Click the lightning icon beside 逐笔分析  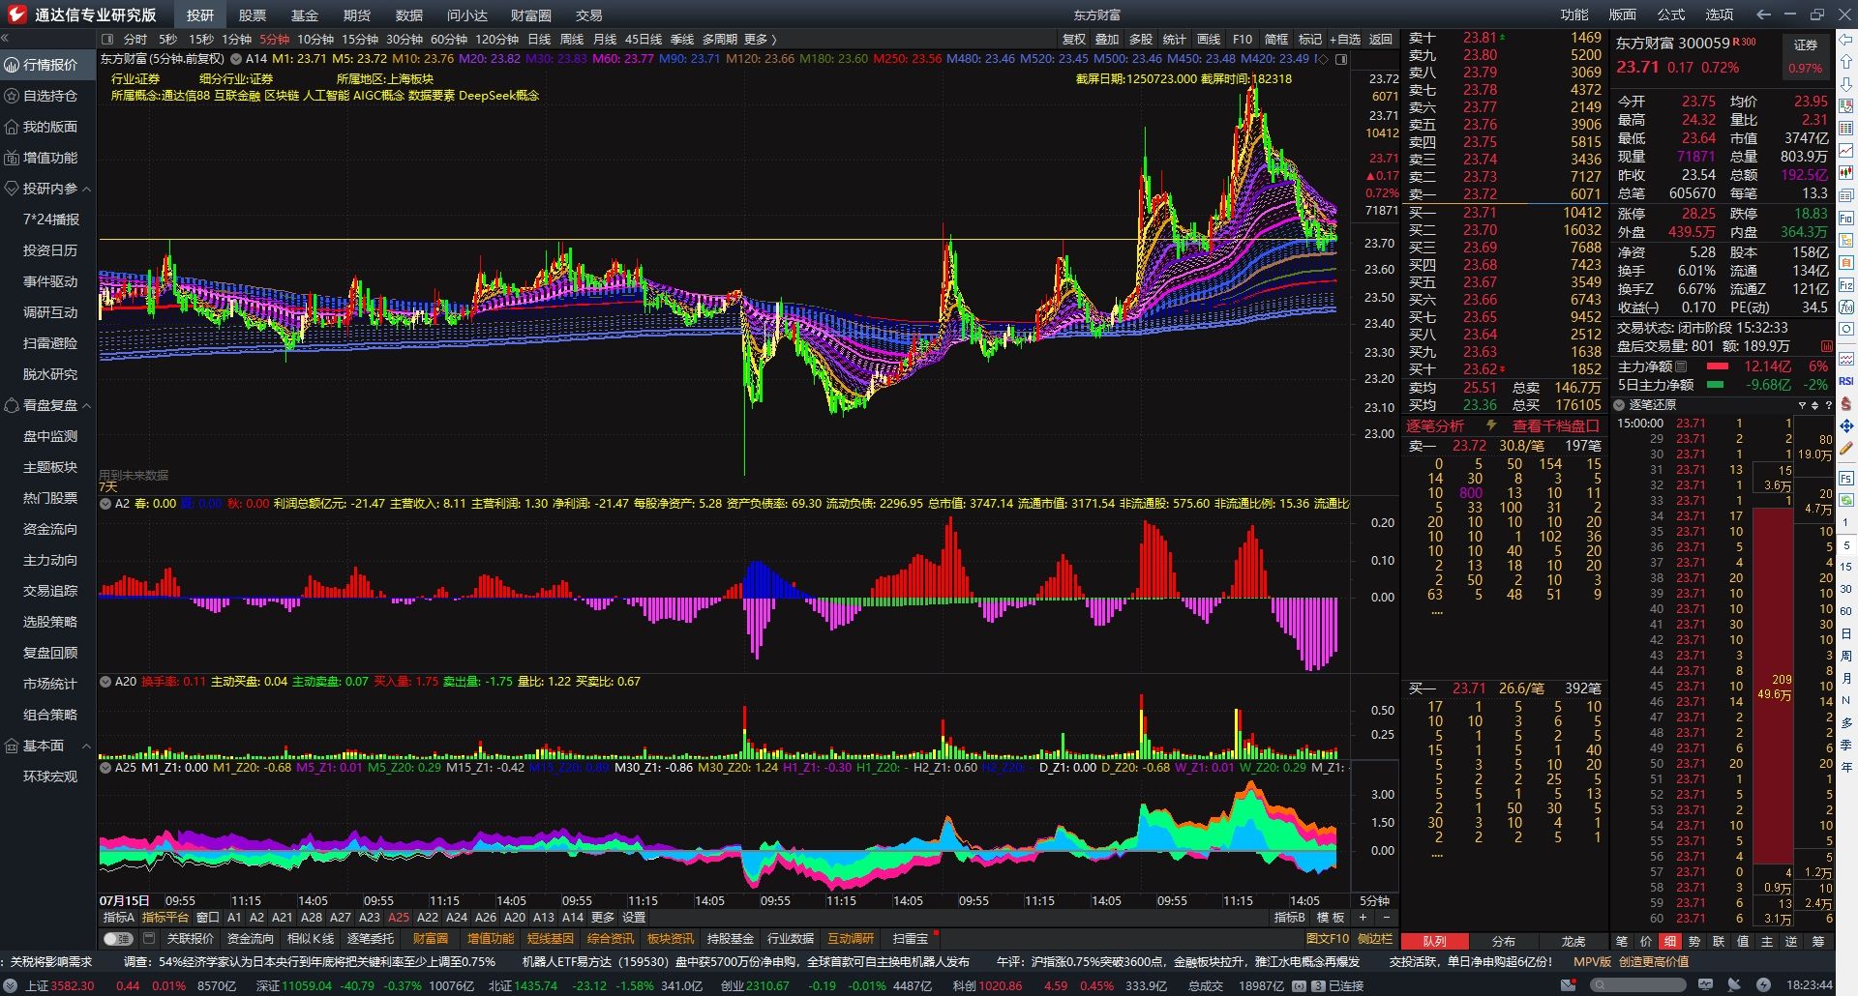1491,425
